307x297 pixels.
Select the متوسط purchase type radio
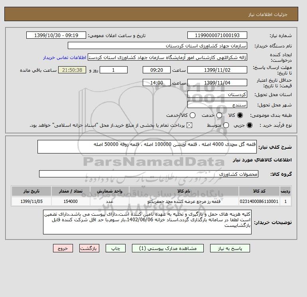point(226,125)
